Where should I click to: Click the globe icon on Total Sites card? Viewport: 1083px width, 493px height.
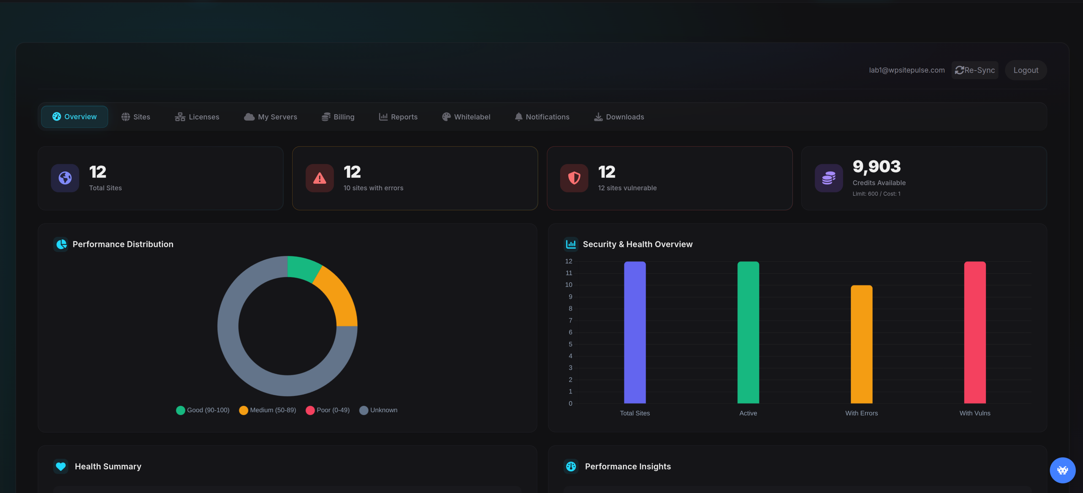coord(65,178)
